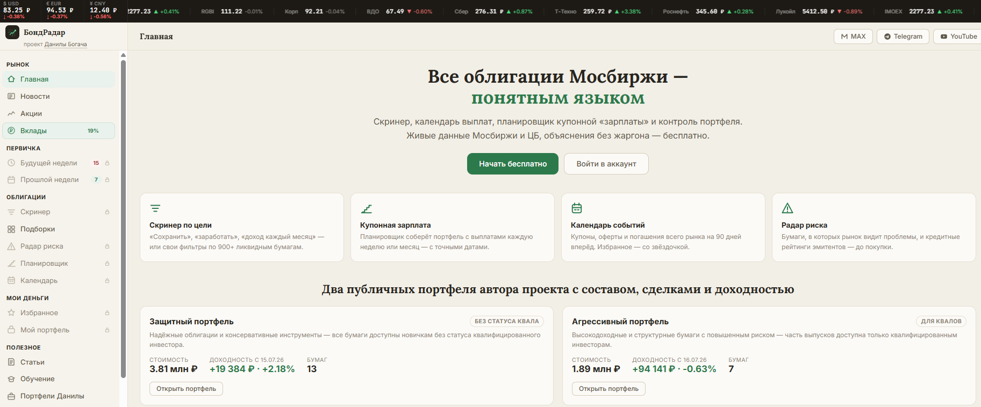Open the Защитный портфель via Открыть портфель

(186, 389)
